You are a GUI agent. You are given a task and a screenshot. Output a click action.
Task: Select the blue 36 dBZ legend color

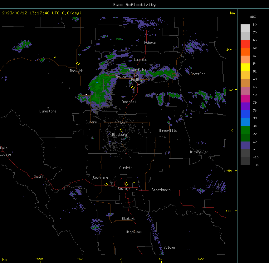click(245, 114)
